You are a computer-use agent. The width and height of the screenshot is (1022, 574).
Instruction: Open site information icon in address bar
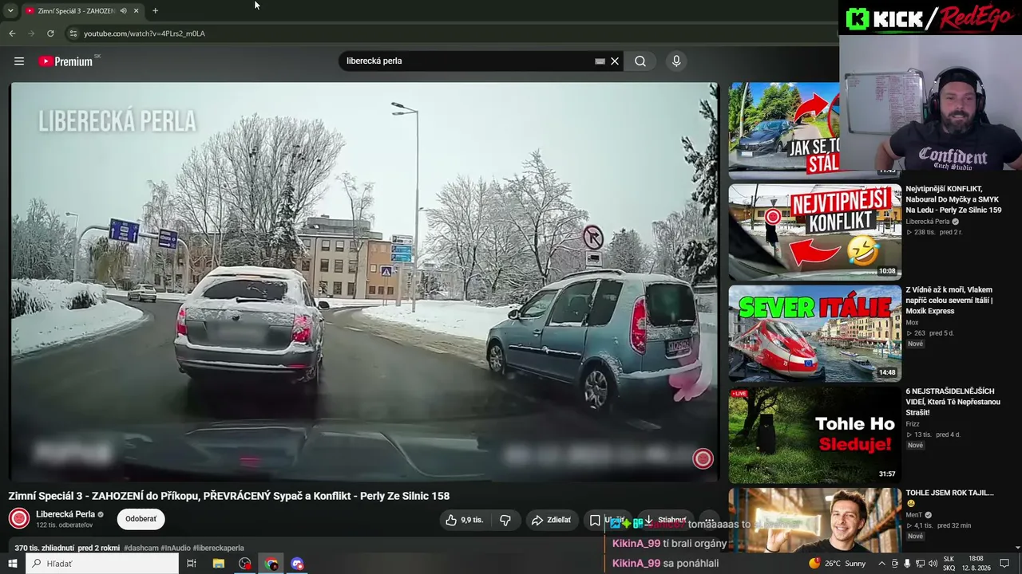pyautogui.click(x=73, y=33)
